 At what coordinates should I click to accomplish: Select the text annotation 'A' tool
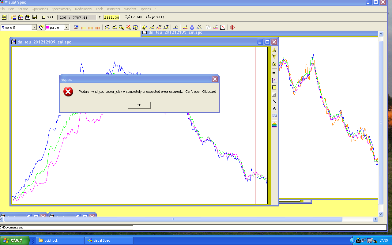pyautogui.click(x=274, y=108)
